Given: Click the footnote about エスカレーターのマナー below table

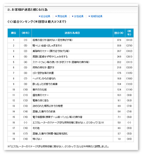Looking at the screenshot, I should [x=58, y=146].
